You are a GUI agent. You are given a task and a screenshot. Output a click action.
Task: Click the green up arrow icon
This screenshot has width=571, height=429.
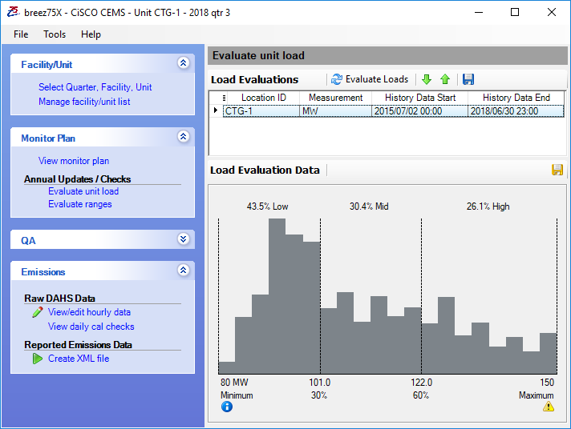coord(445,79)
